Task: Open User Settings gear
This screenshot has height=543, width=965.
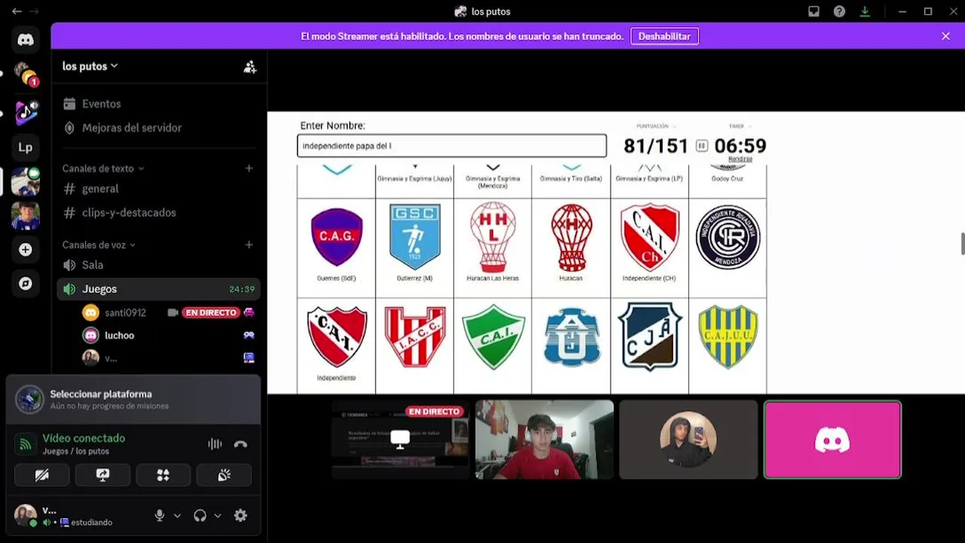Action: tap(240, 516)
